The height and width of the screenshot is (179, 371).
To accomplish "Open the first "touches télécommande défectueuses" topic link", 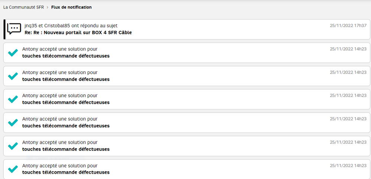I will pos(66,56).
